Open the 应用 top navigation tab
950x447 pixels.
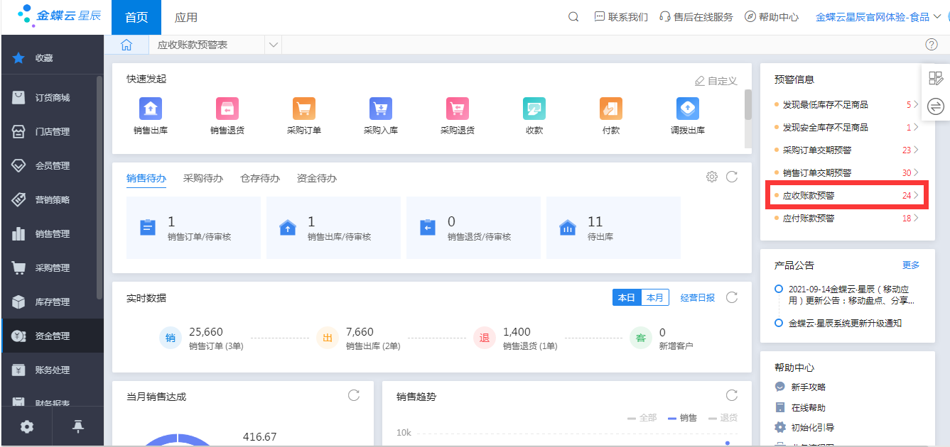(x=186, y=17)
